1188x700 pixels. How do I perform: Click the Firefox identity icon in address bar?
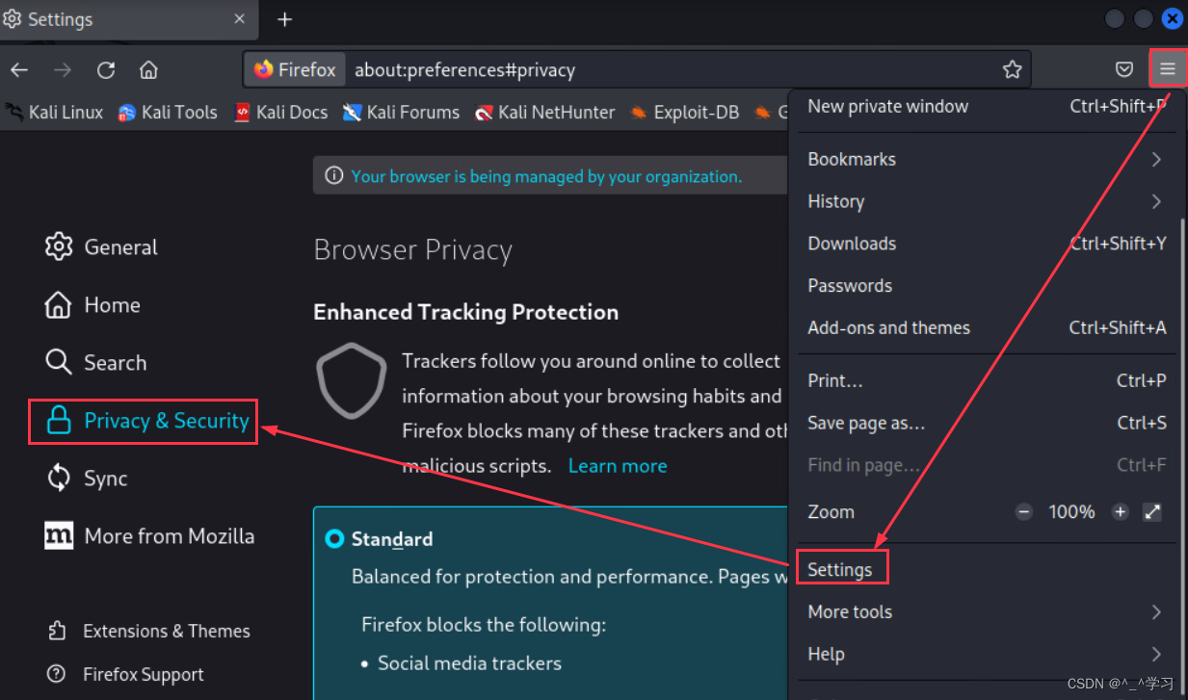(295, 69)
